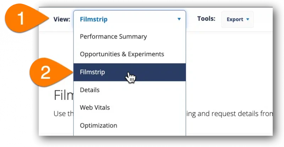Select Performance Summary from the View list
Viewport: 284px width, 147px height.
coord(130,36)
